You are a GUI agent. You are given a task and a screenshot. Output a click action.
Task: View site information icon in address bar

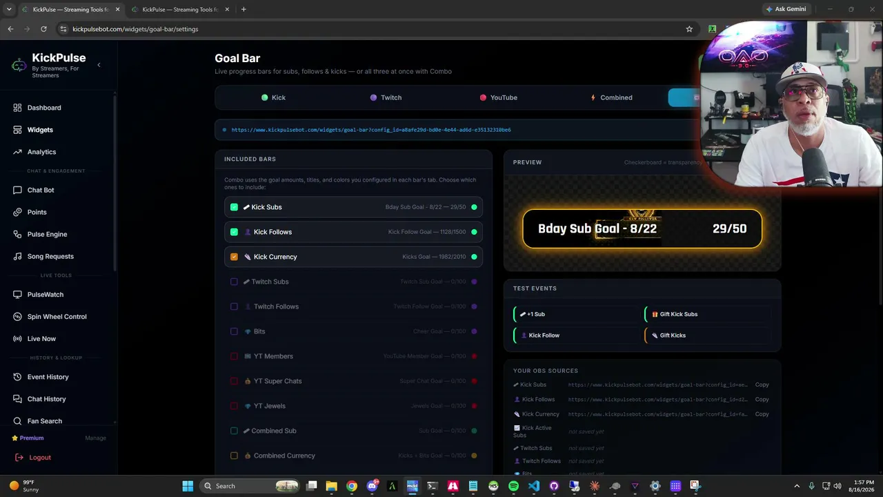[63, 29]
